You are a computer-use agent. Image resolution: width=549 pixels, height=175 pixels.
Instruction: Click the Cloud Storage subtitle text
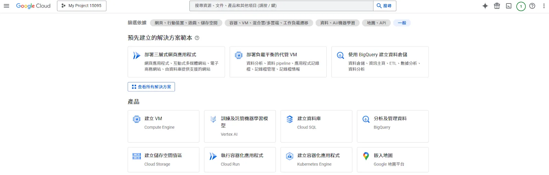[157, 164]
